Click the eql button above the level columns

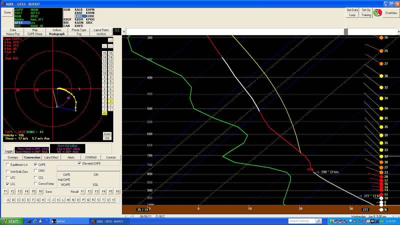click(x=110, y=40)
